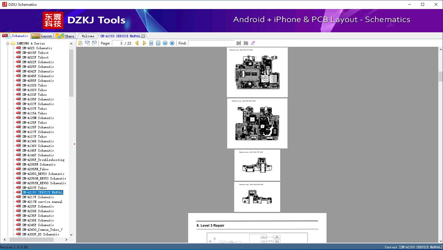443x250 pixels.
Task: Click the tree horizontal scroll right arrow
Action: pyautogui.click(x=66, y=240)
